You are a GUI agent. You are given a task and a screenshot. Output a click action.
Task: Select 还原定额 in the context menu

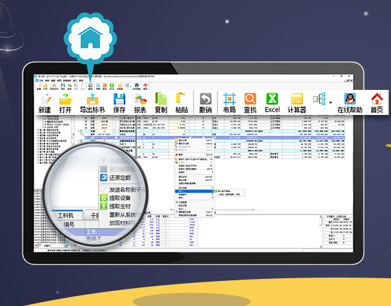(116, 178)
